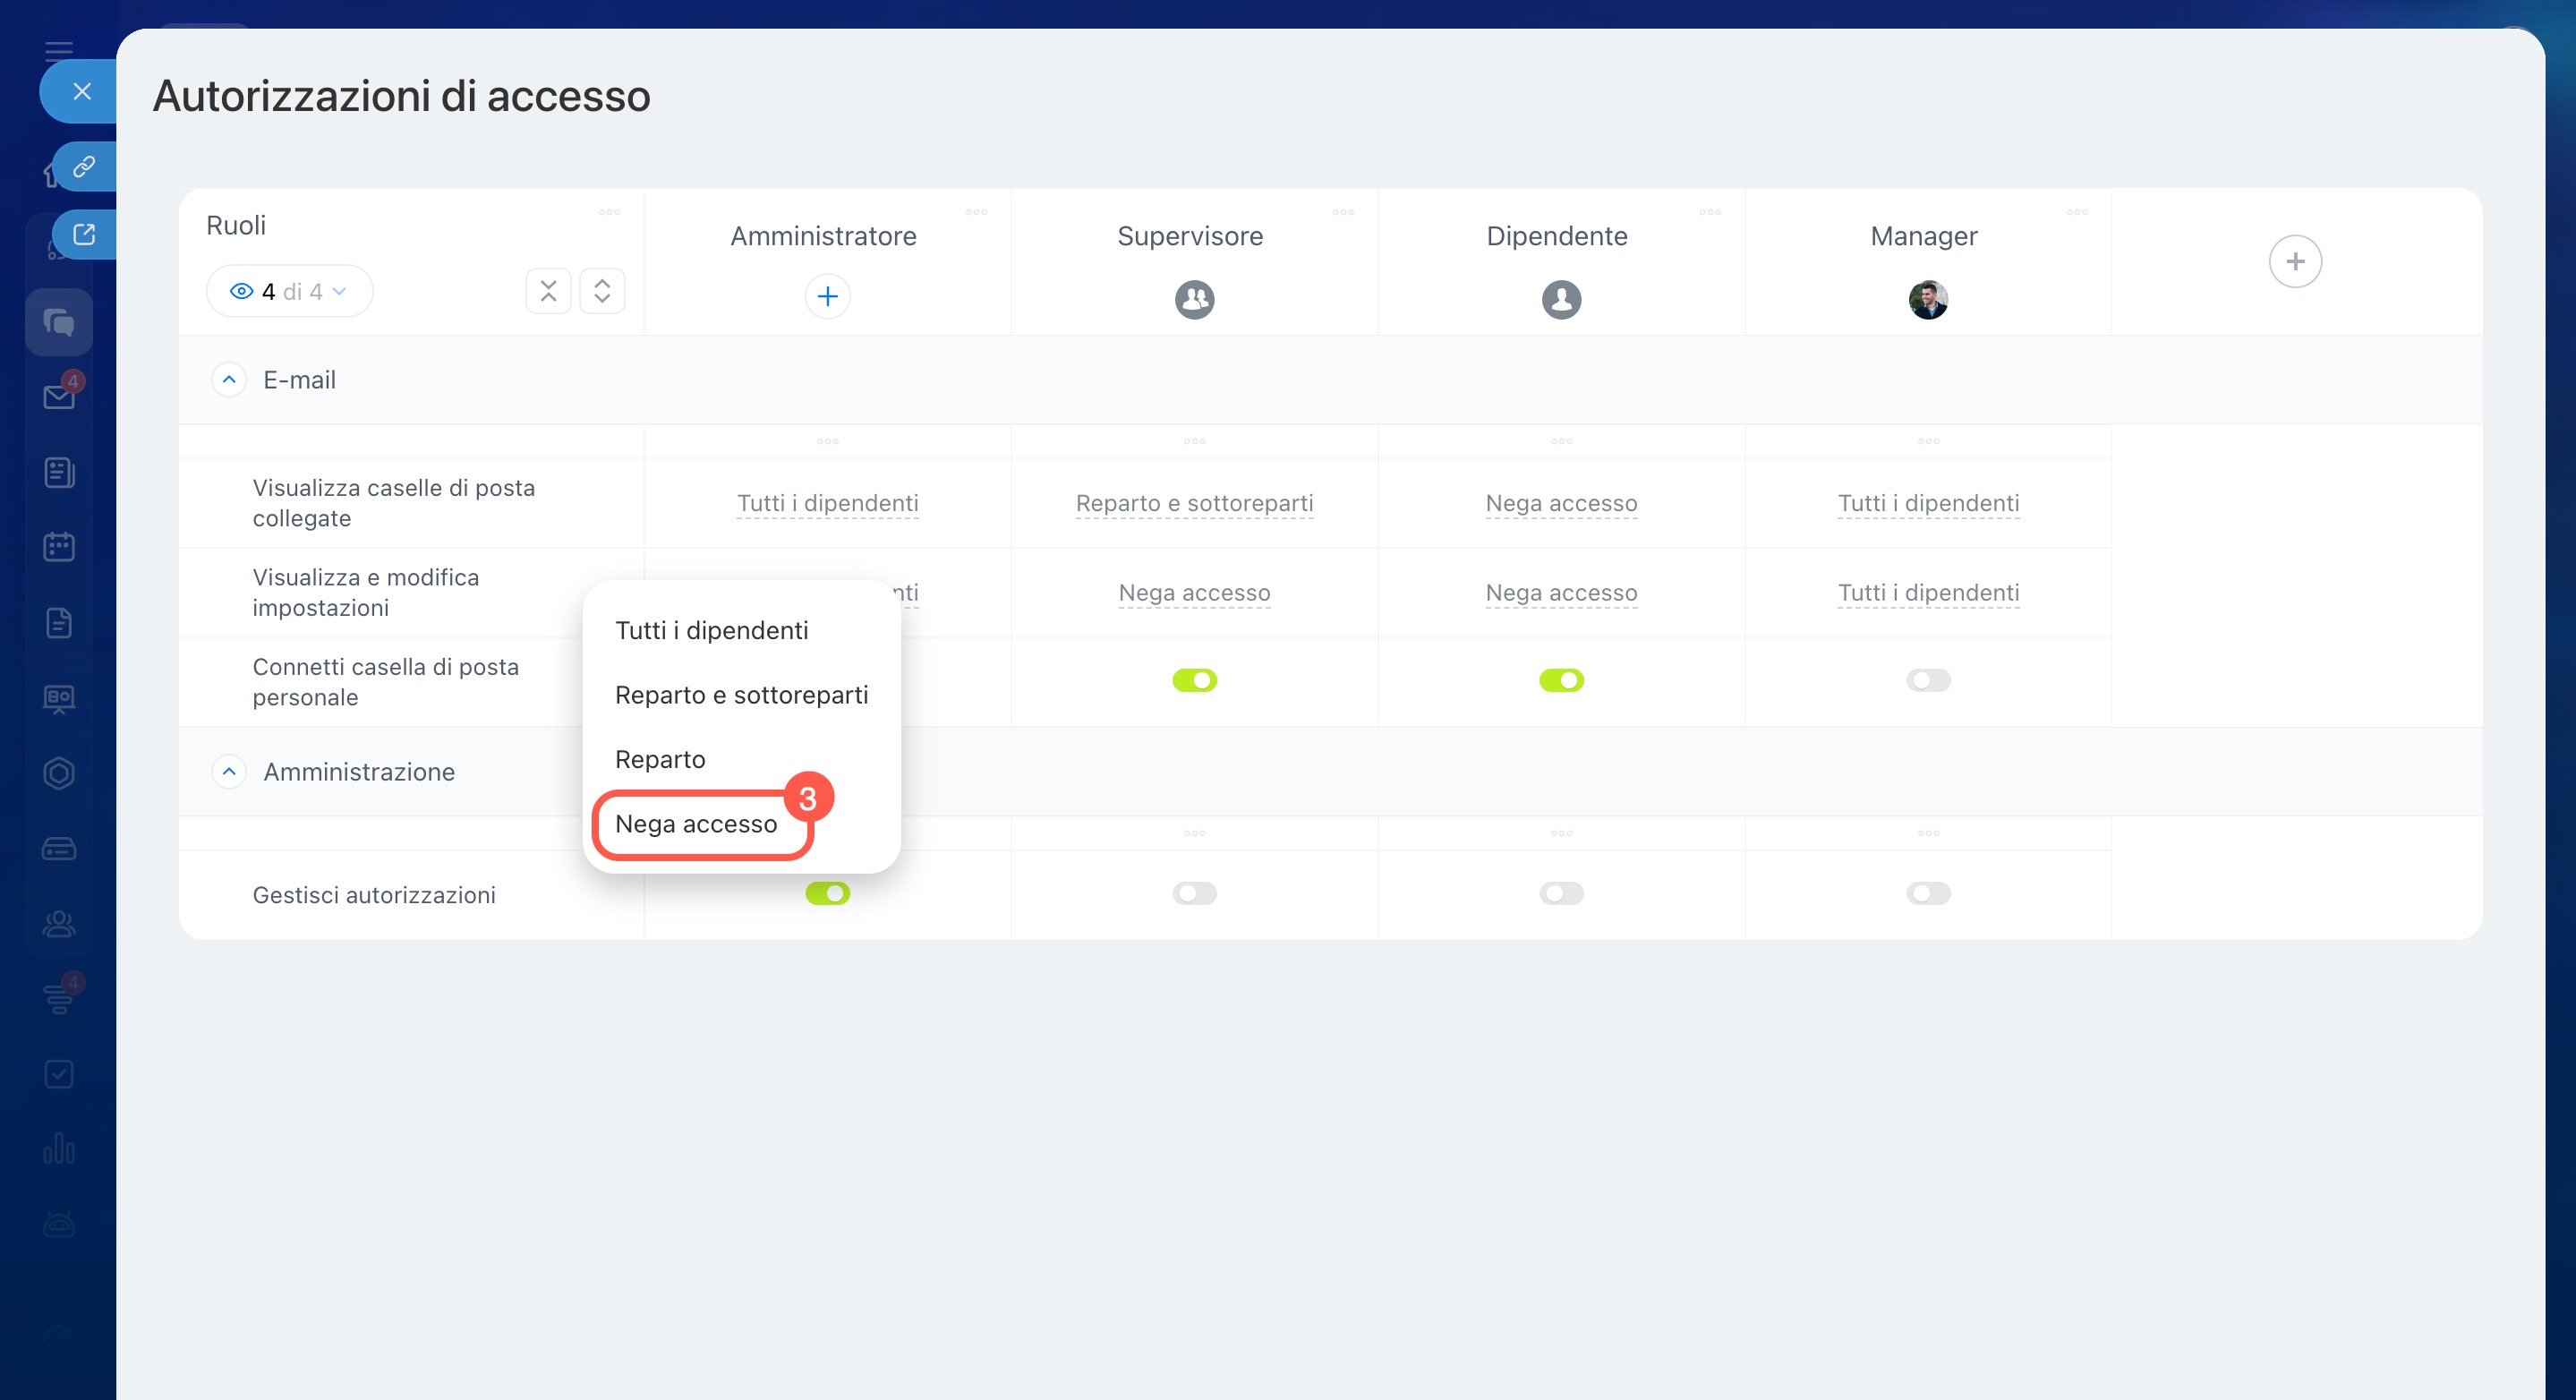Click the collapse all sections icon
The height and width of the screenshot is (1400, 2576).
tap(548, 291)
